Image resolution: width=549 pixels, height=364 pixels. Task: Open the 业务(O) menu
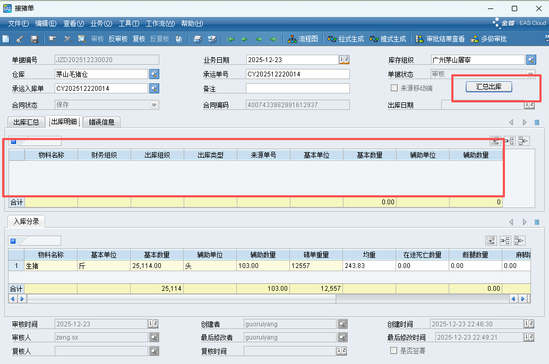point(101,23)
